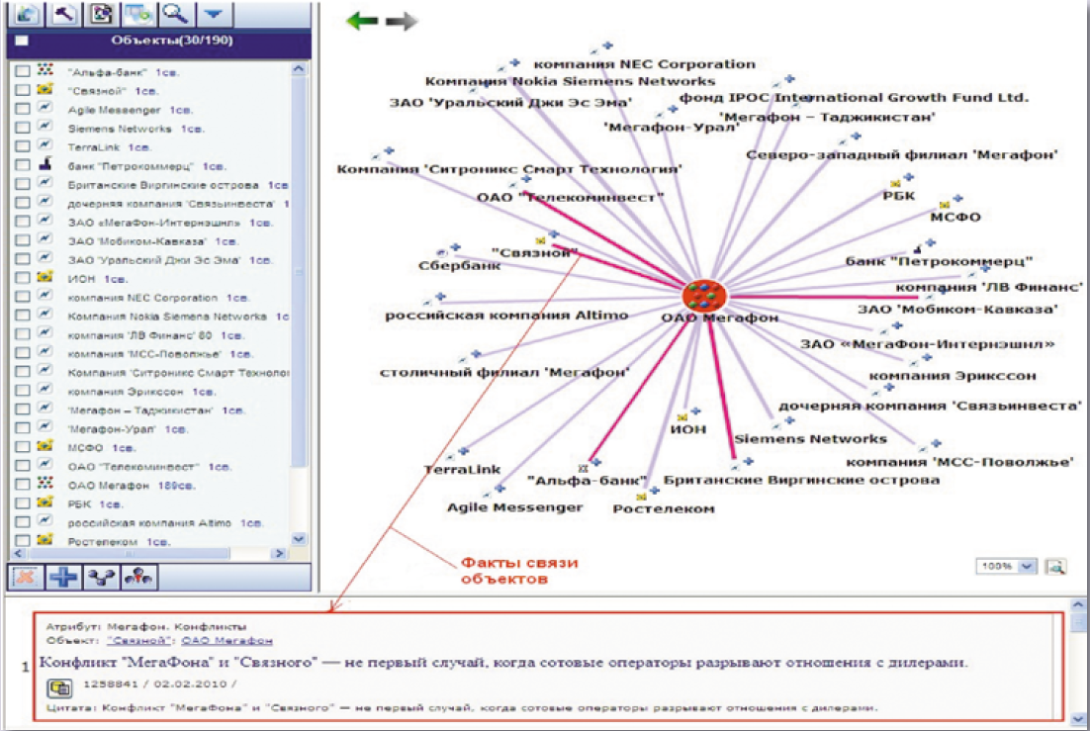Viewport: 1090px width, 731px height.
Task: Open the 100% zoom level dropdown
Action: tap(1026, 567)
